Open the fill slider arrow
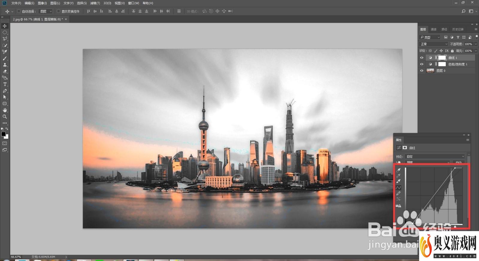The width and height of the screenshot is (479, 261). 476,51
